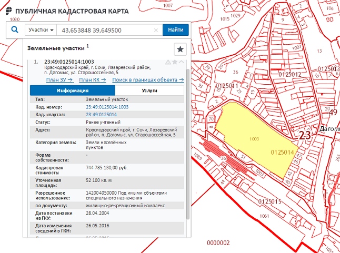Open favorites with the star button
The height and width of the screenshot is (253, 340).
click(180, 49)
